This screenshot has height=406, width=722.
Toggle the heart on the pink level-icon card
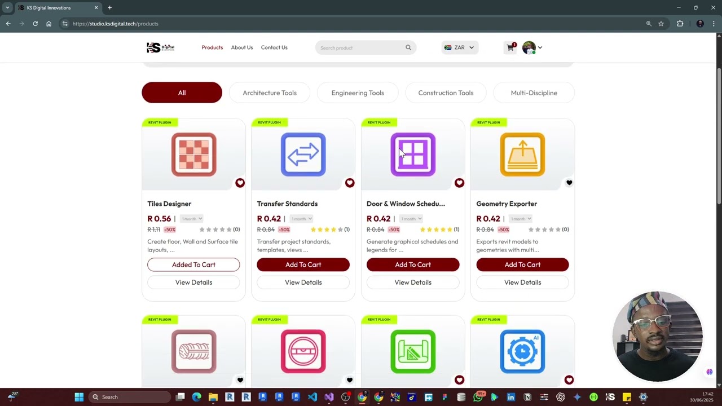(350, 380)
